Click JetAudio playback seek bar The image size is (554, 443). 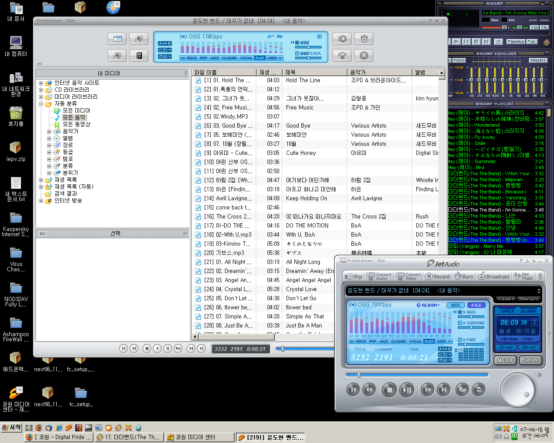(x=417, y=375)
